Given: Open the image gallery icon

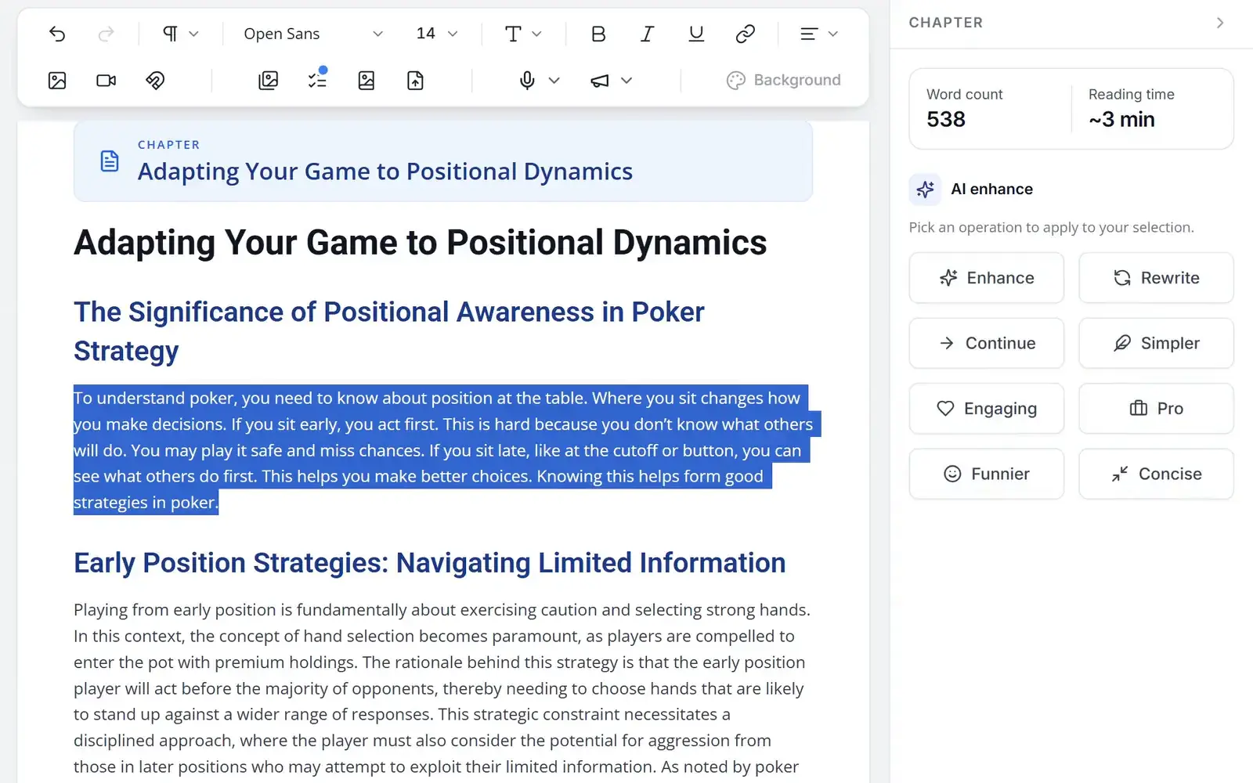Looking at the screenshot, I should pos(269,80).
